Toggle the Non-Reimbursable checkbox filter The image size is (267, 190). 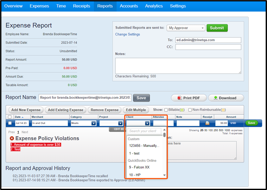[190, 110]
